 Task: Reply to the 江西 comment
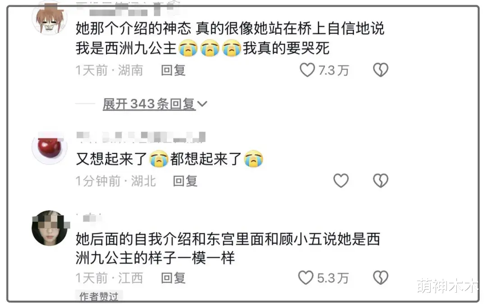pos(173,278)
